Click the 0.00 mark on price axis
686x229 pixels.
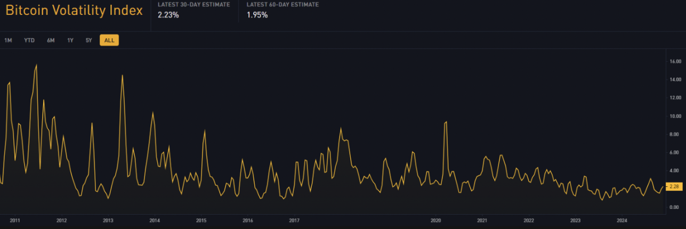[x=674, y=207]
